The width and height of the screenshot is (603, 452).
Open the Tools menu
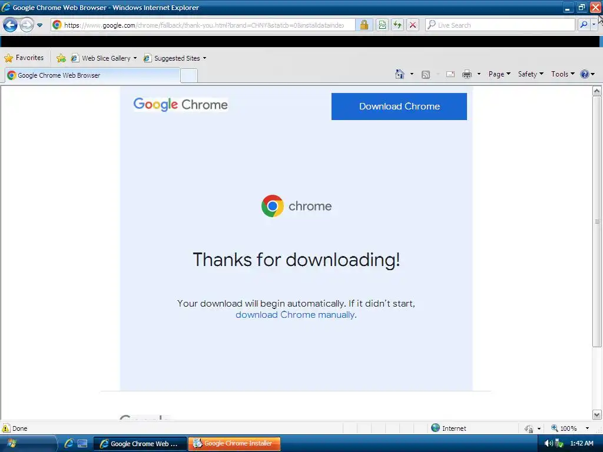(563, 74)
